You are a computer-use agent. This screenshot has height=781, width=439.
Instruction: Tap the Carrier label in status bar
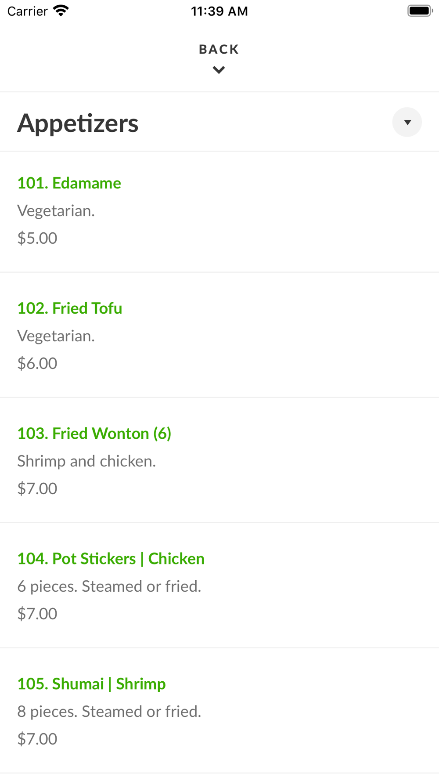coord(27,11)
